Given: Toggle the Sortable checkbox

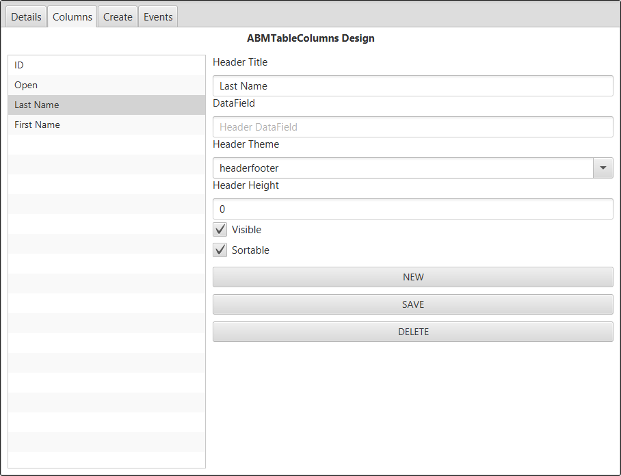Looking at the screenshot, I should [x=220, y=250].
